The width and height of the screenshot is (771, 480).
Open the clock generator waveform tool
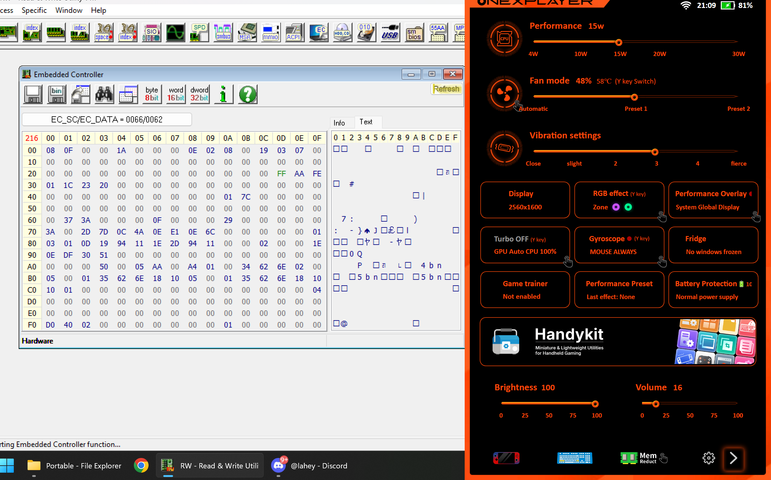175,32
